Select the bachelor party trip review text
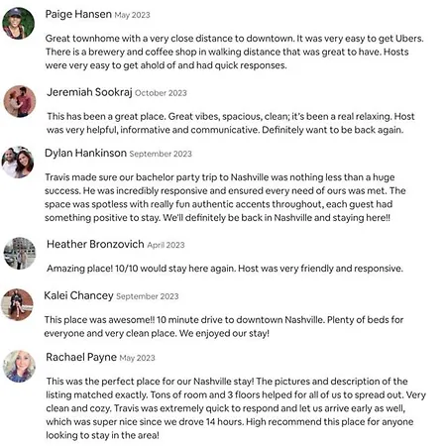The width and height of the screenshot is (446, 446). click(226, 197)
